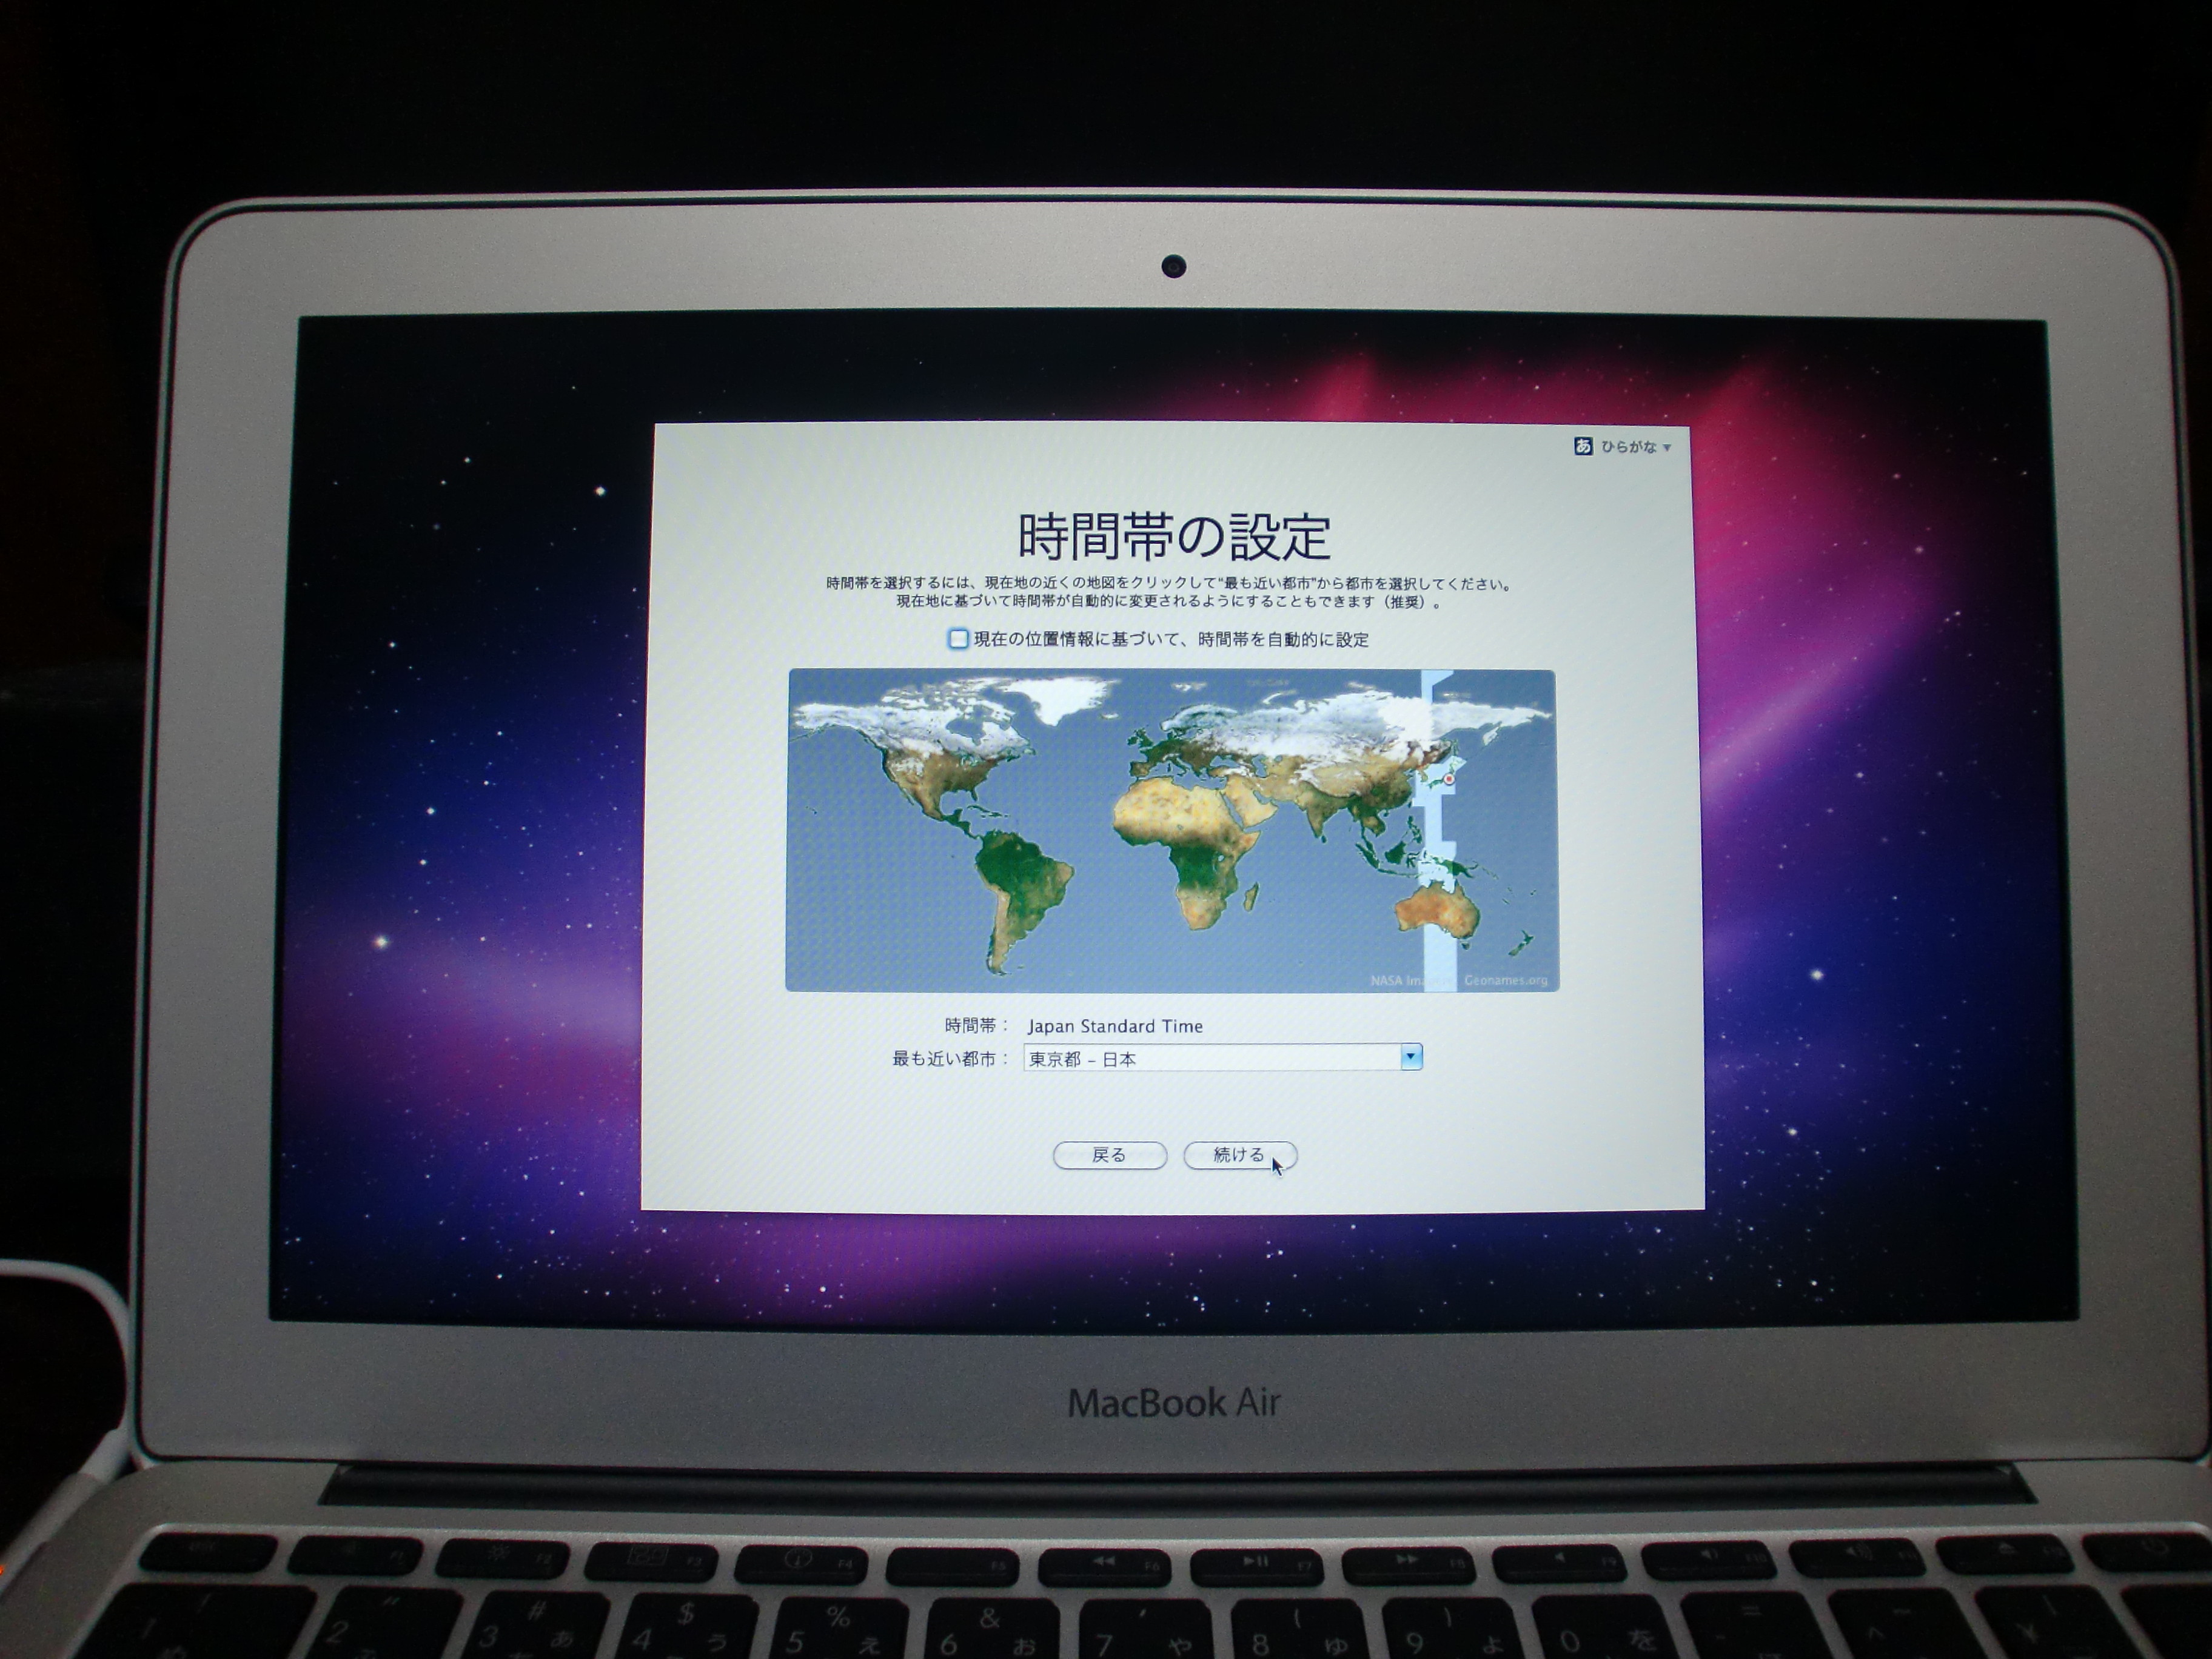This screenshot has width=2212, height=1659.
Task: Click the Japan Standard Time label
Action: (1115, 1026)
